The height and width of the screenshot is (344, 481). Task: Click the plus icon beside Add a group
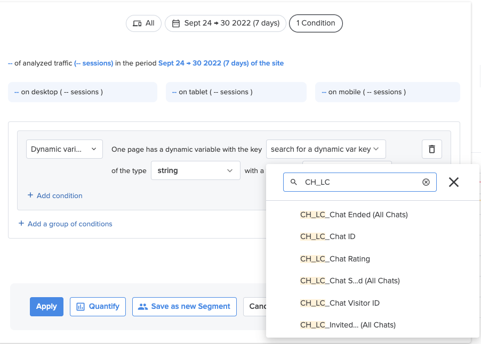point(21,223)
